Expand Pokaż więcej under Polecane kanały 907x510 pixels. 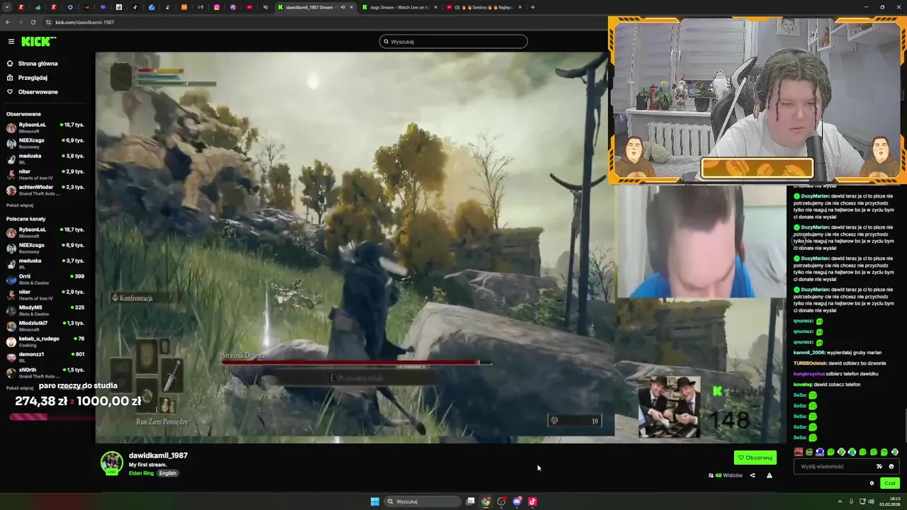click(x=20, y=388)
